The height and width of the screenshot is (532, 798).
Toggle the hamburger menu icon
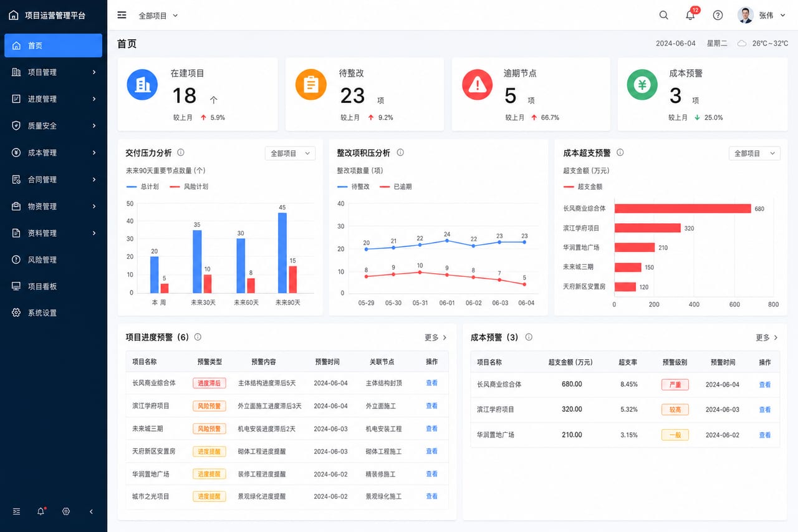(122, 15)
